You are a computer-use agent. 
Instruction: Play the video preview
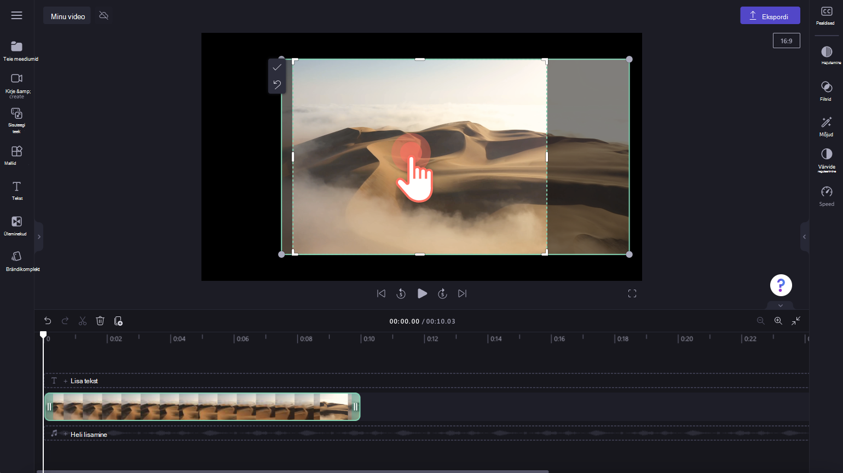tap(422, 293)
